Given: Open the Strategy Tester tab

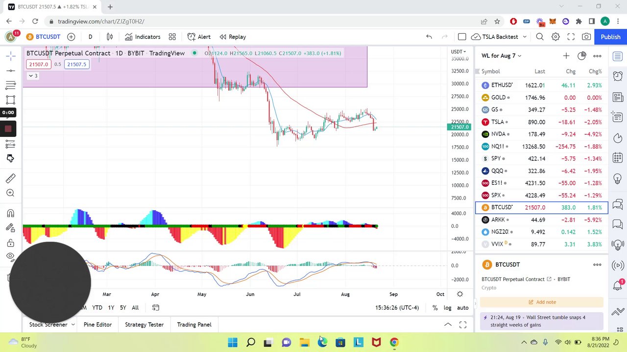Looking at the screenshot, I should pyautogui.click(x=144, y=325).
